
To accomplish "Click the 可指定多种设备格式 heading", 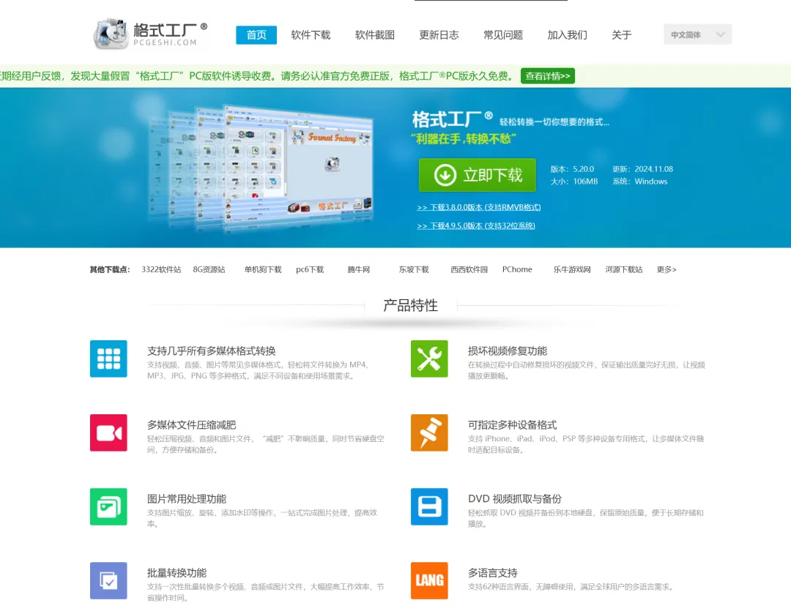I will (x=513, y=425).
